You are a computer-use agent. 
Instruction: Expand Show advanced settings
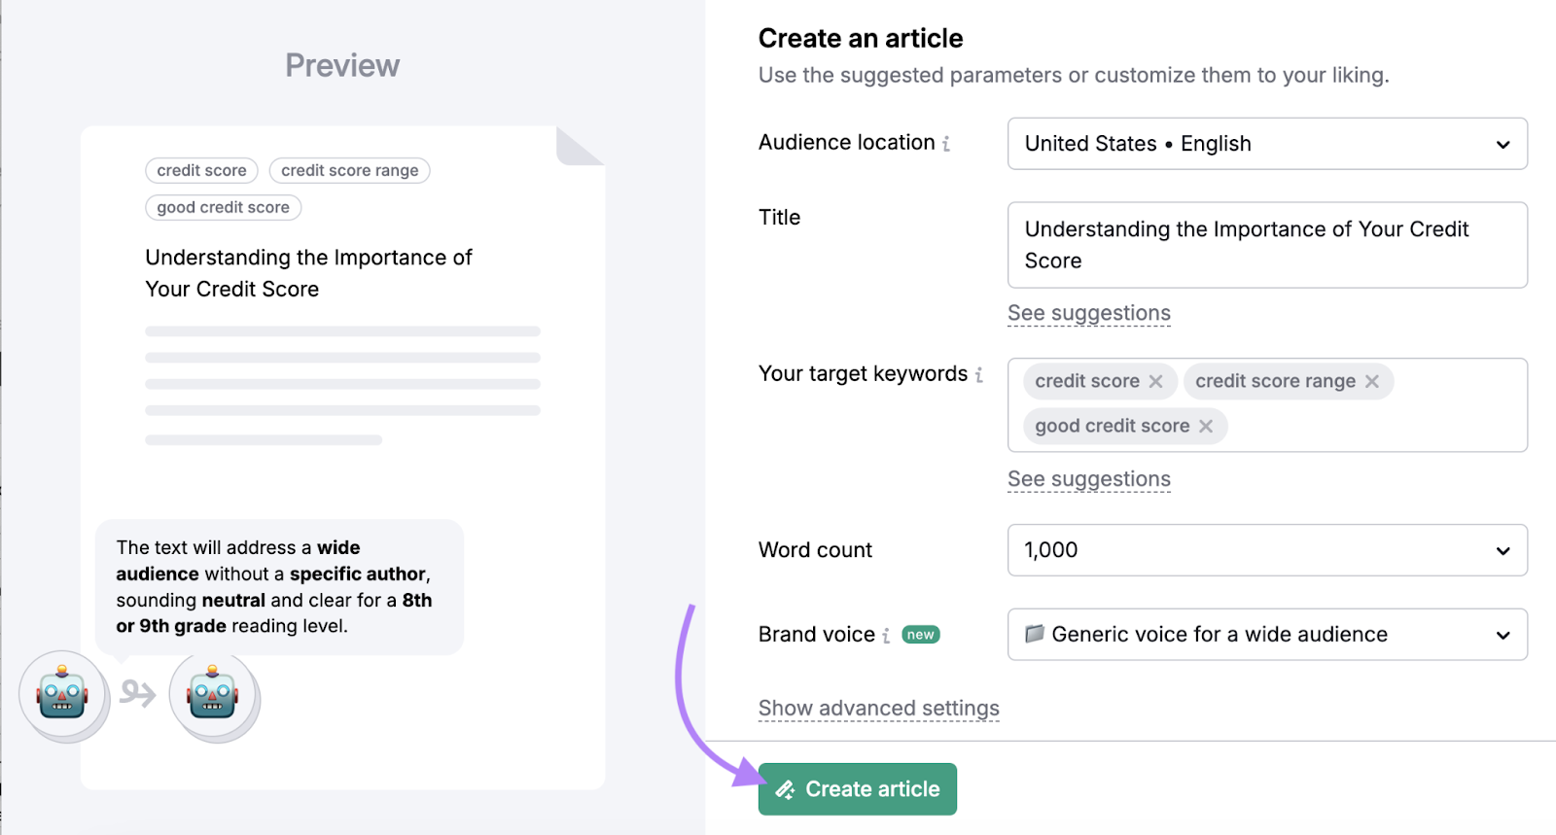click(x=879, y=709)
